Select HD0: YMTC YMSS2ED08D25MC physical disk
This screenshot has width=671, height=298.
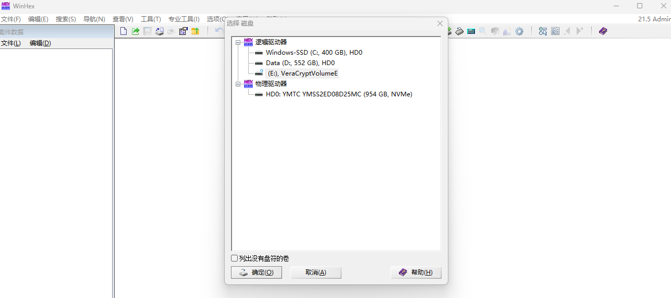(x=339, y=94)
